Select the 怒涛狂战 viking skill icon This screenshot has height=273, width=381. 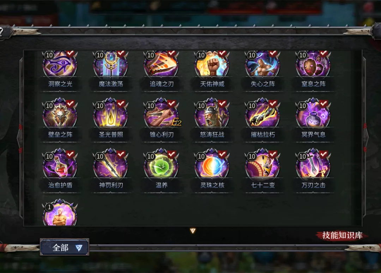[x=212, y=113]
